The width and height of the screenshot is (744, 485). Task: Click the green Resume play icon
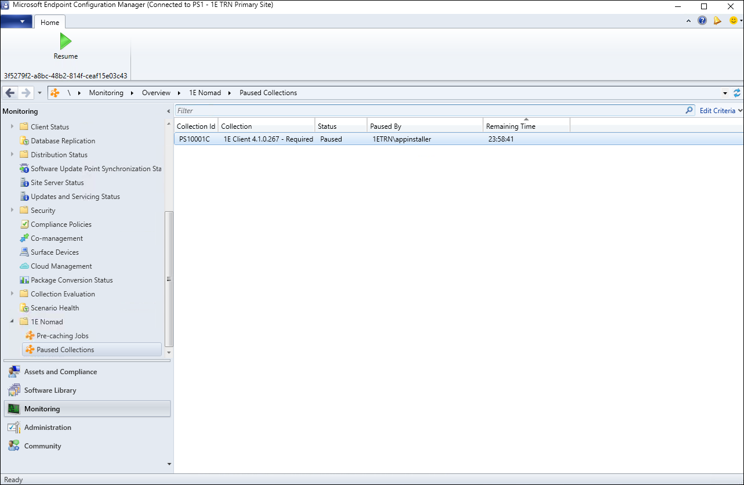(x=66, y=42)
